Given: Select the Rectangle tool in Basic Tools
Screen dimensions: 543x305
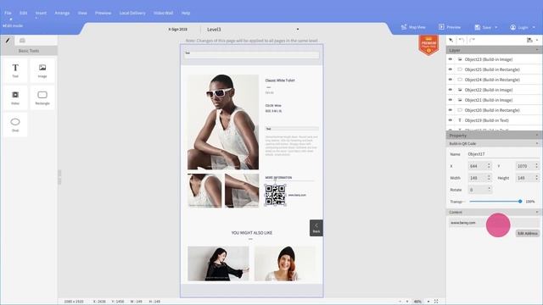Looking at the screenshot, I should (42, 97).
